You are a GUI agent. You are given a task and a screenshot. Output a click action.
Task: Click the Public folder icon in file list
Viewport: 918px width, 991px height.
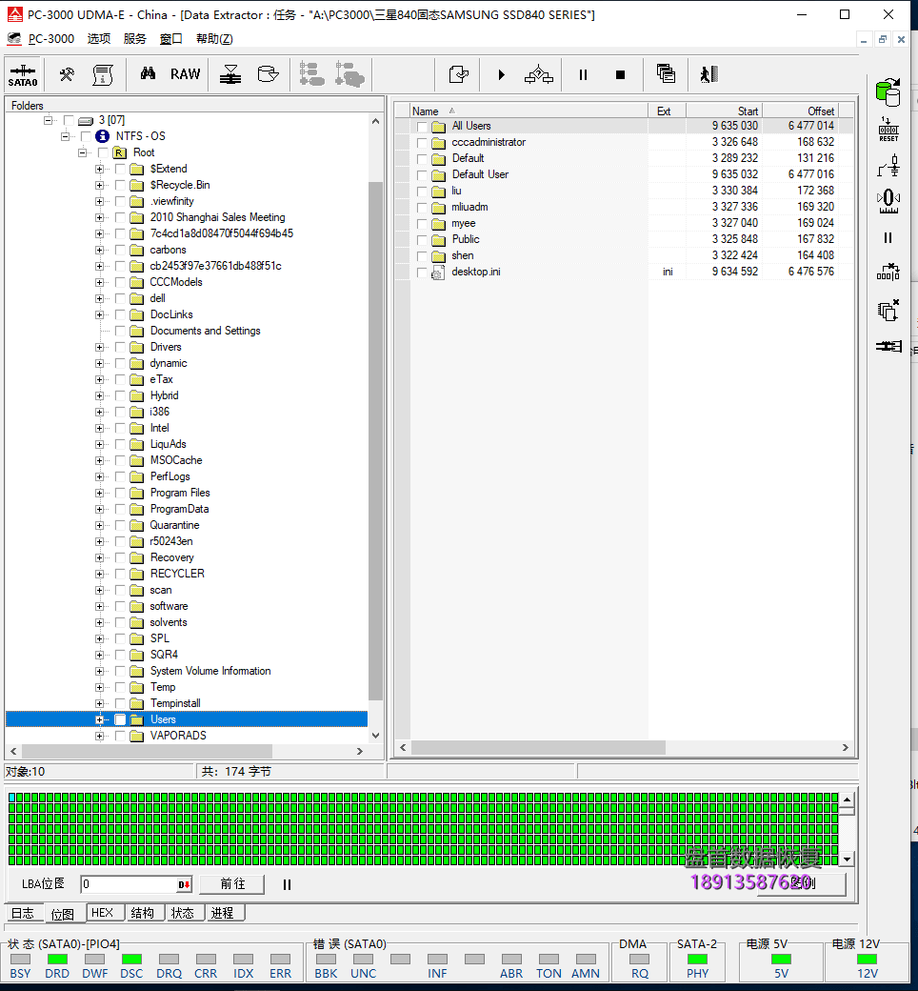pos(438,240)
